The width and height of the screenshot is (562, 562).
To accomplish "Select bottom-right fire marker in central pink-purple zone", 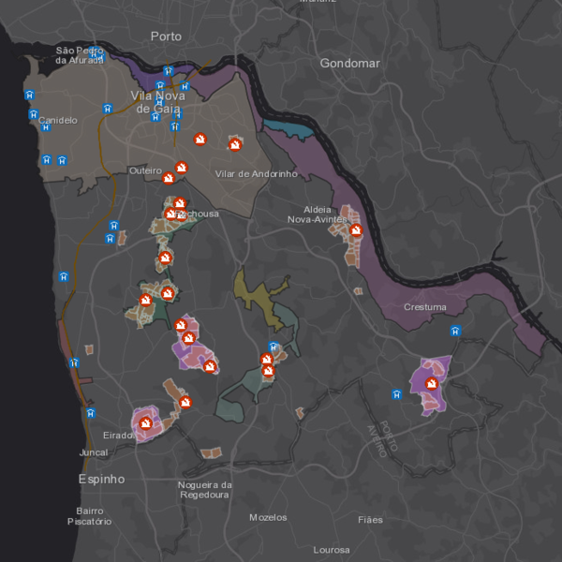I will pos(210,366).
